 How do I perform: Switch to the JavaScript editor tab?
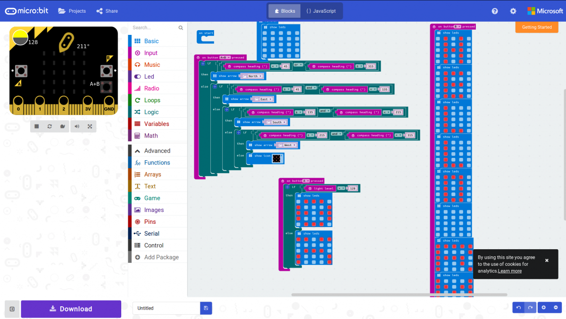(321, 11)
